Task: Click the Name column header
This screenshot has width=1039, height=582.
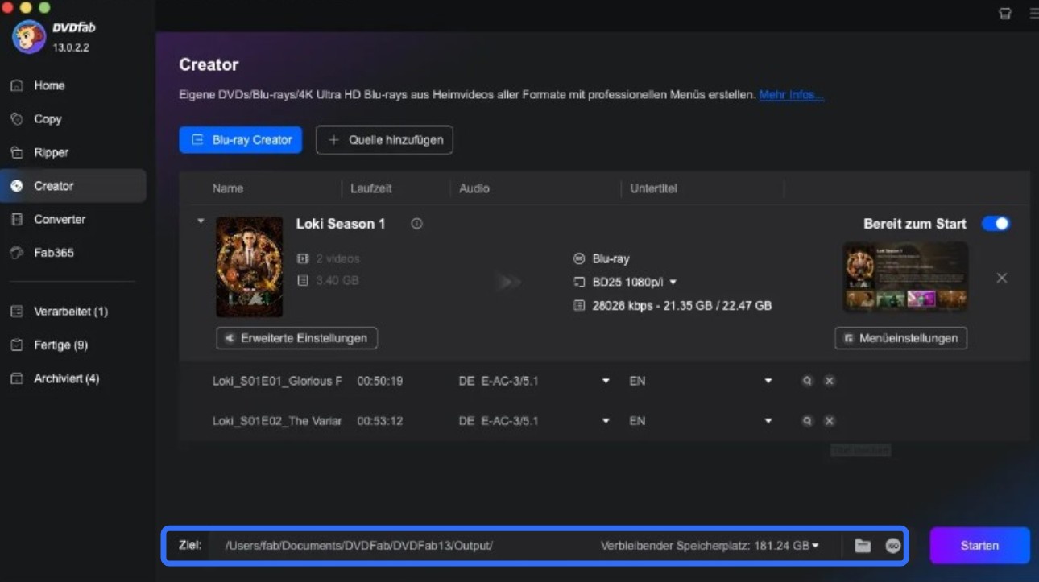Action: 228,188
